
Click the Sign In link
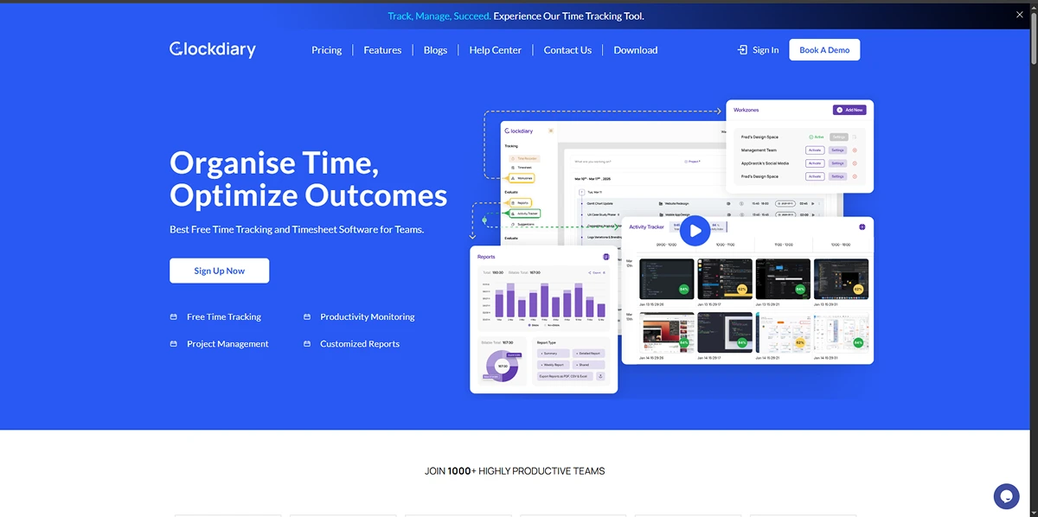758,50
